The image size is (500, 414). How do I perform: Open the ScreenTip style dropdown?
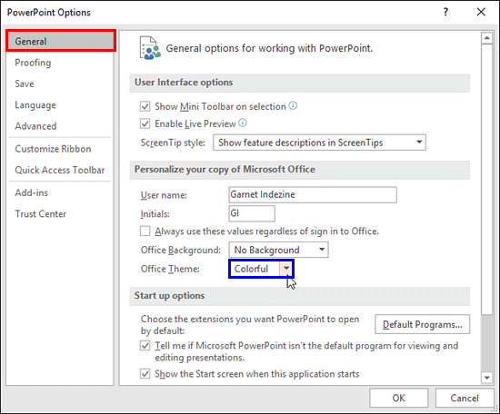pyautogui.click(x=319, y=143)
